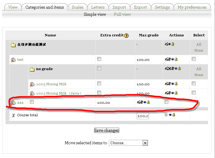The width and height of the screenshot is (215, 158).
Task: Select the Categories and items tab
Action: pyautogui.click(x=45, y=7)
